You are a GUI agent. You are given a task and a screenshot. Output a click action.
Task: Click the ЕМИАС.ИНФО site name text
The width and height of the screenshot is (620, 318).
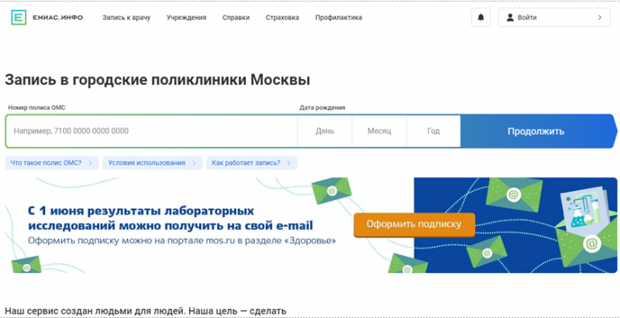pos(57,18)
